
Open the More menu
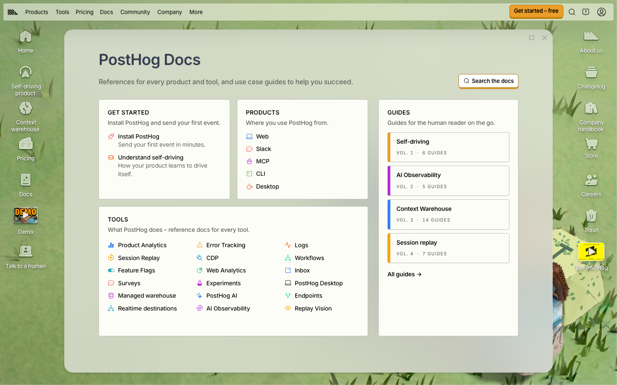[x=196, y=12]
